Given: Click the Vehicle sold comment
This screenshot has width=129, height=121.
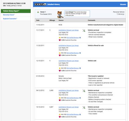Looking at the screenshot, I should (92, 61).
